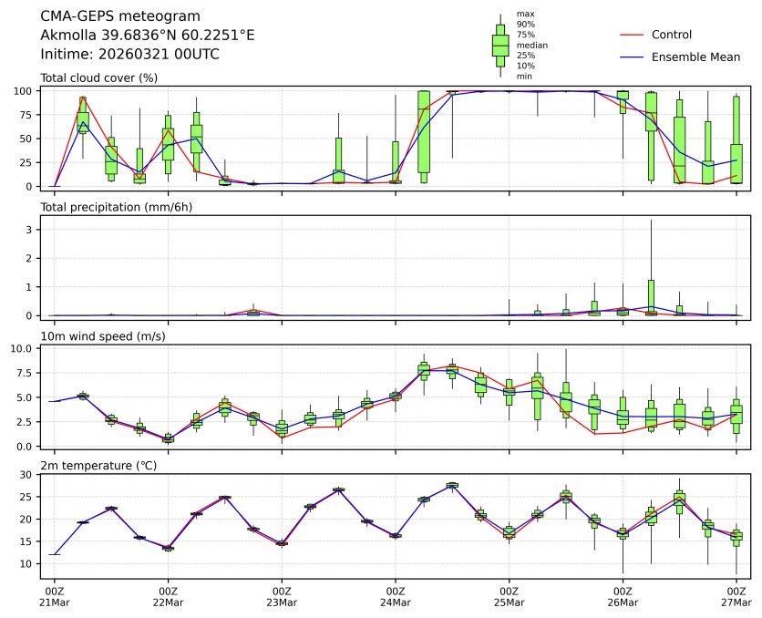Click the '00Z 22Mar' time axis label
Screen dimensions: 762x618
click(x=168, y=596)
